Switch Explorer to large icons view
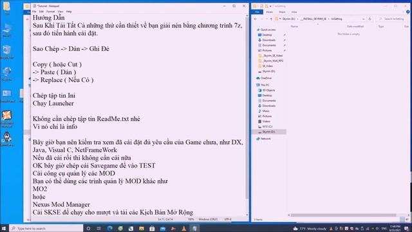The width and height of the screenshot is (412, 232). tap(407, 219)
